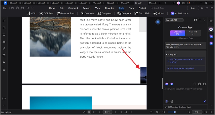The height and width of the screenshot is (115, 215).
Task: Click Q1 summarize content suggestion
Action: 186,61
